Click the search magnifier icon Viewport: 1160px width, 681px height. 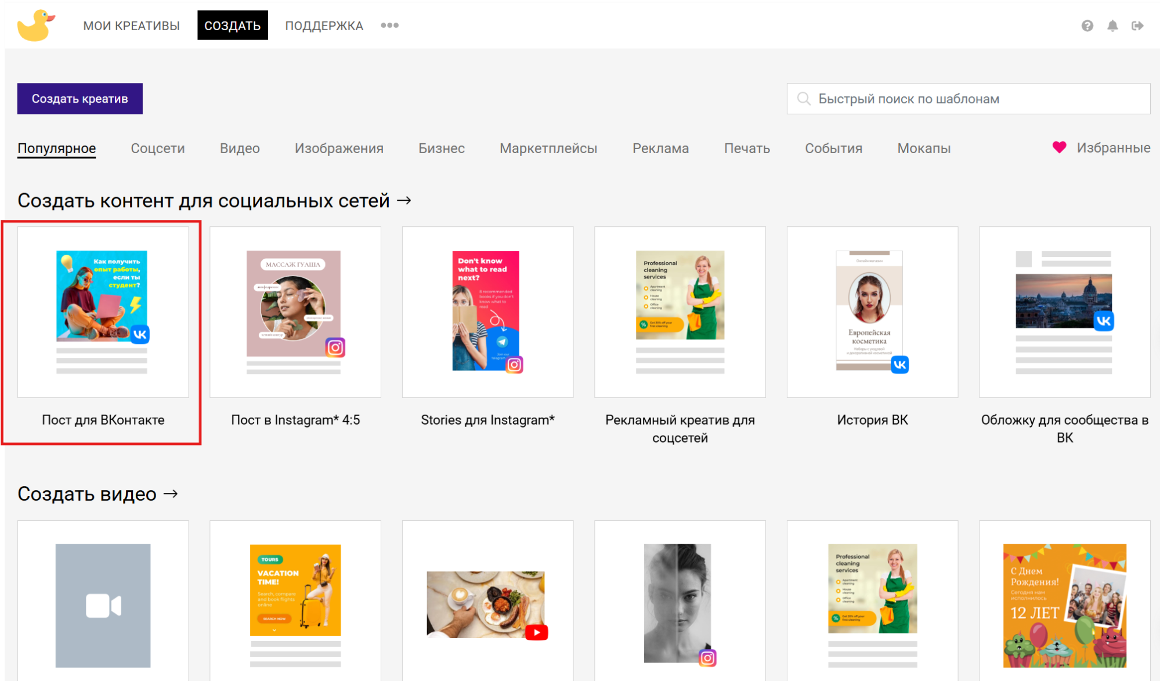[804, 99]
